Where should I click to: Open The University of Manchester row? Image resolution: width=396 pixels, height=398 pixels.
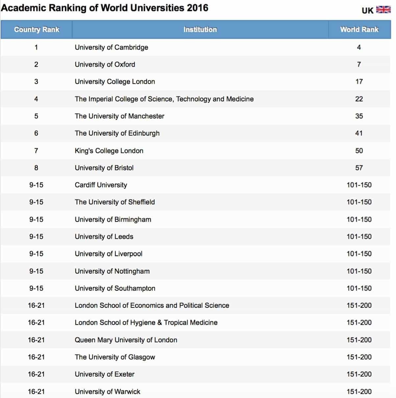pyautogui.click(x=119, y=116)
